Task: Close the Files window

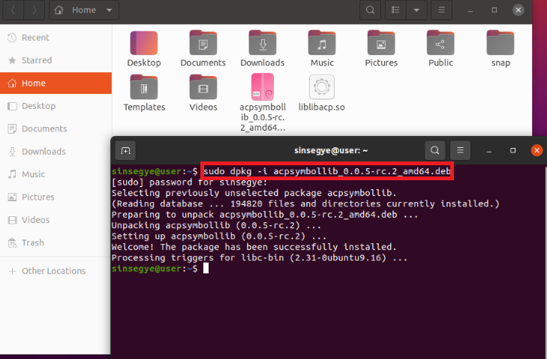Action: coord(518,10)
